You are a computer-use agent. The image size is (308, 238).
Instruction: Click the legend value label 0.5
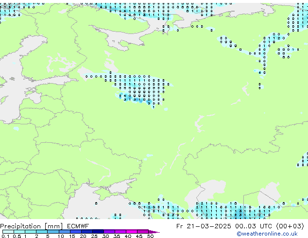click(x=16, y=237)
